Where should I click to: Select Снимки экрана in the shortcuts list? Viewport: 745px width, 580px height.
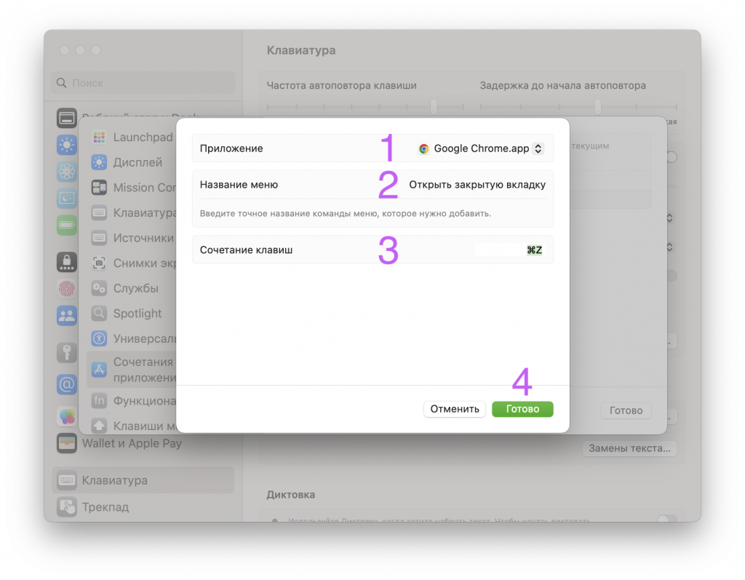pos(133,263)
